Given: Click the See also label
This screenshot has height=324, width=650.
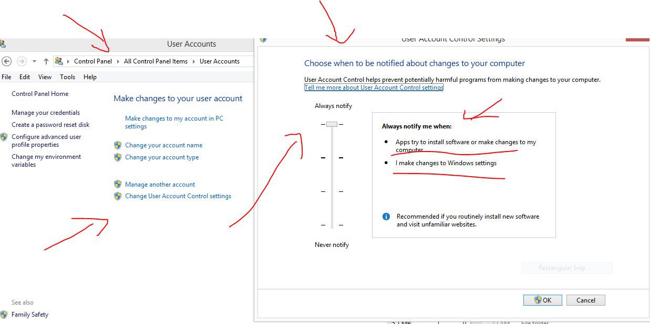Looking at the screenshot, I should pos(23,303).
